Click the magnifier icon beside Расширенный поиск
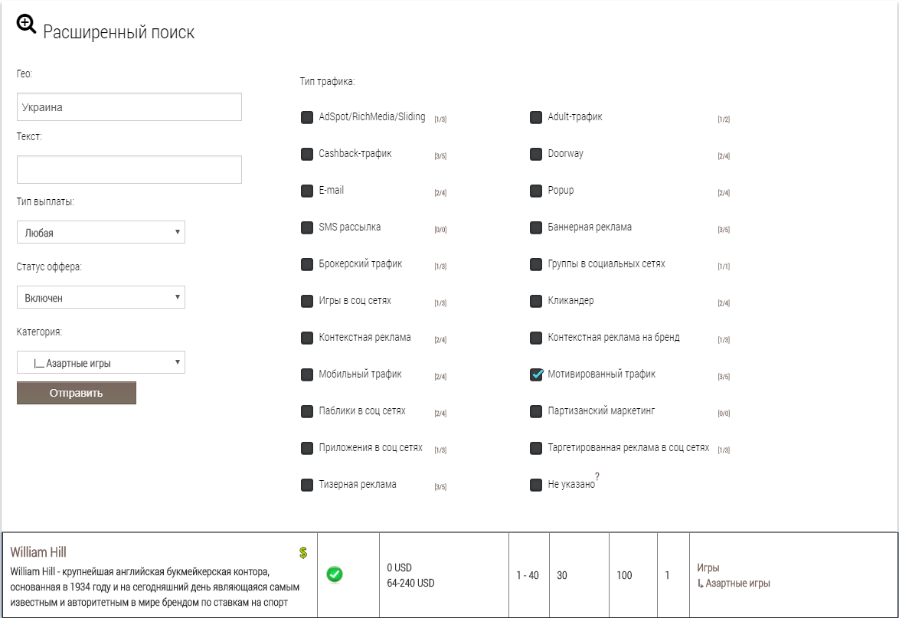This screenshot has width=899, height=618. tap(26, 25)
